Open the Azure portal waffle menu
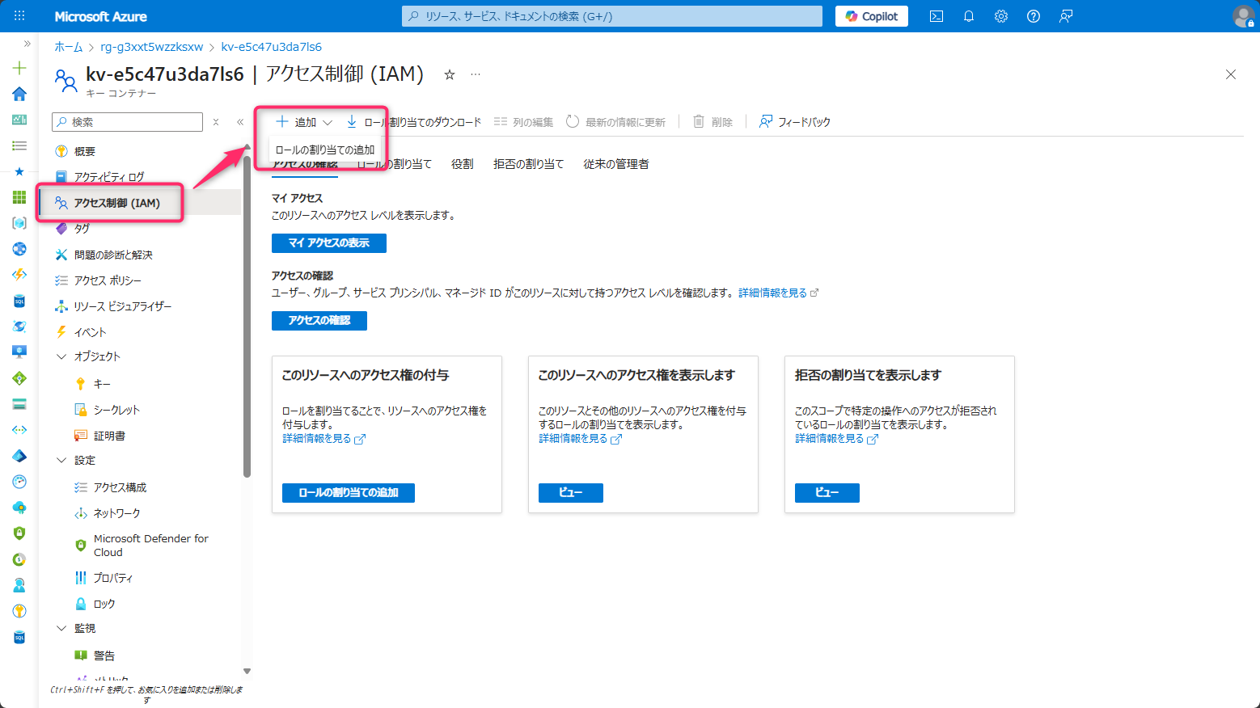This screenshot has width=1260, height=708. (x=19, y=16)
